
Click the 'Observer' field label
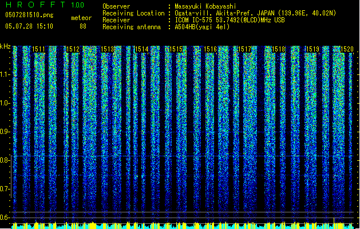click(116, 6)
